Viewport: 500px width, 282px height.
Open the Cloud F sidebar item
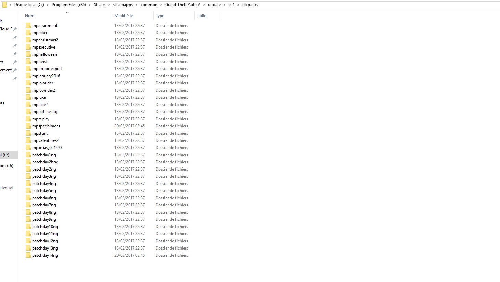point(6,29)
